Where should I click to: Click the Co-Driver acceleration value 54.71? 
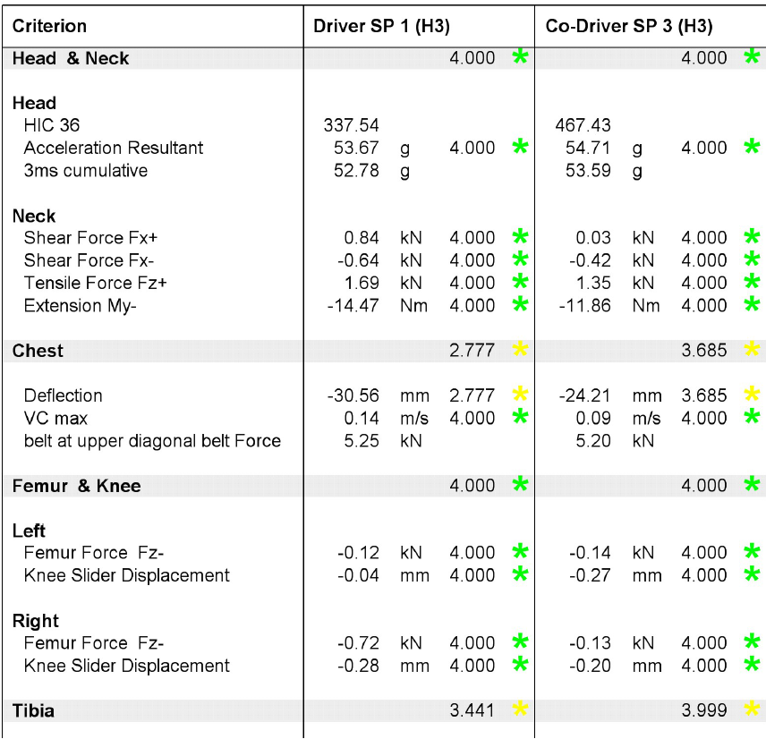point(588,148)
